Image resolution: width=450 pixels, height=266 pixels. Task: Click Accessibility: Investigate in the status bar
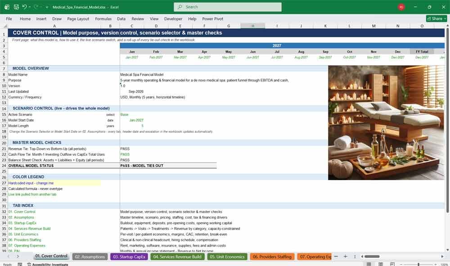point(48,264)
